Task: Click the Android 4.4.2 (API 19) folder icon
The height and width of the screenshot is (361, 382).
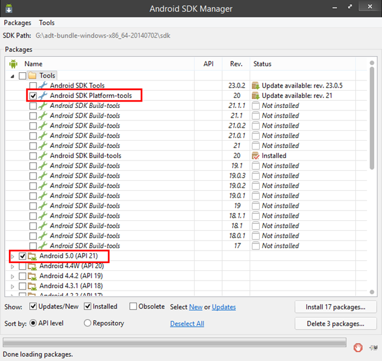Action: [32, 276]
